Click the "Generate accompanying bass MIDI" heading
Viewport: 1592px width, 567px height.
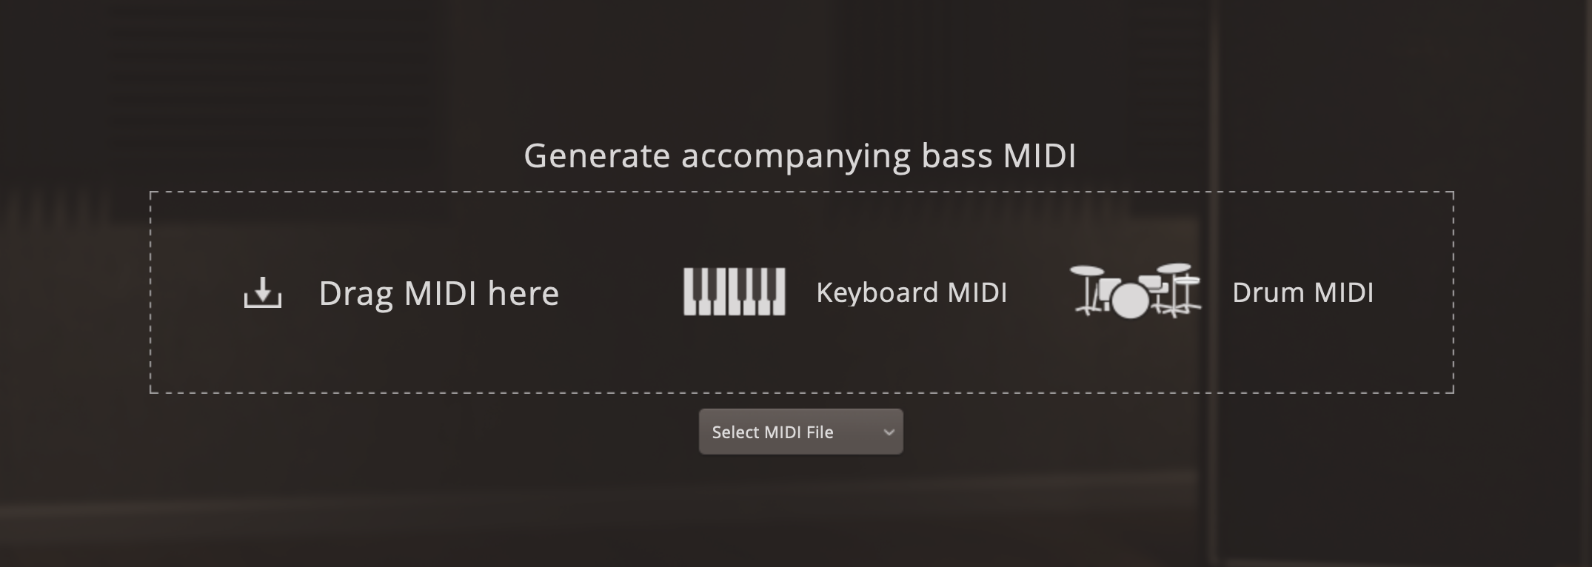(x=800, y=155)
